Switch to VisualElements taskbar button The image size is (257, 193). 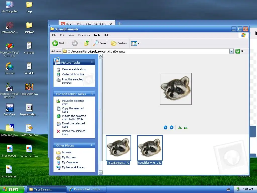pos(46,189)
